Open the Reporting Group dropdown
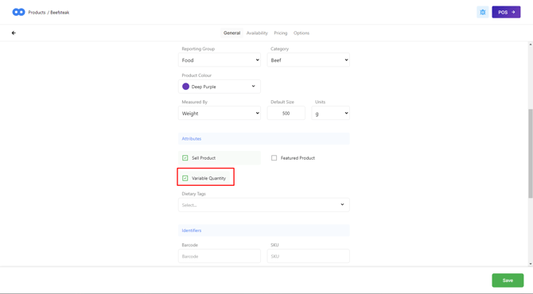533x294 pixels. [220, 60]
